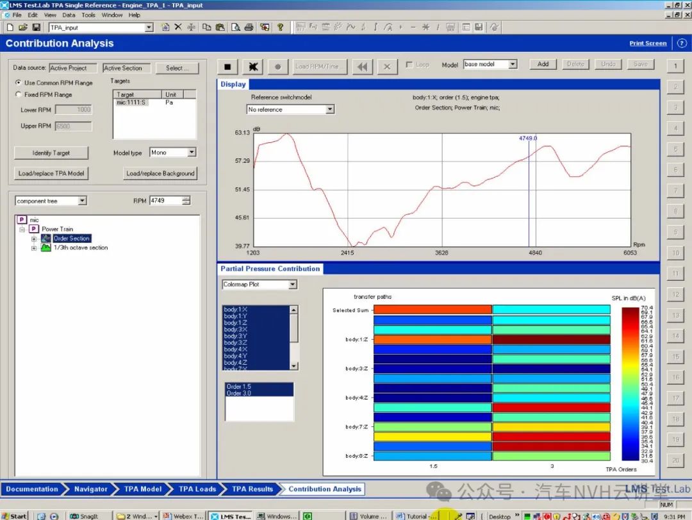Toggle the Loop checkbox
The width and height of the screenshot is (692, 520).
[409, 65]
